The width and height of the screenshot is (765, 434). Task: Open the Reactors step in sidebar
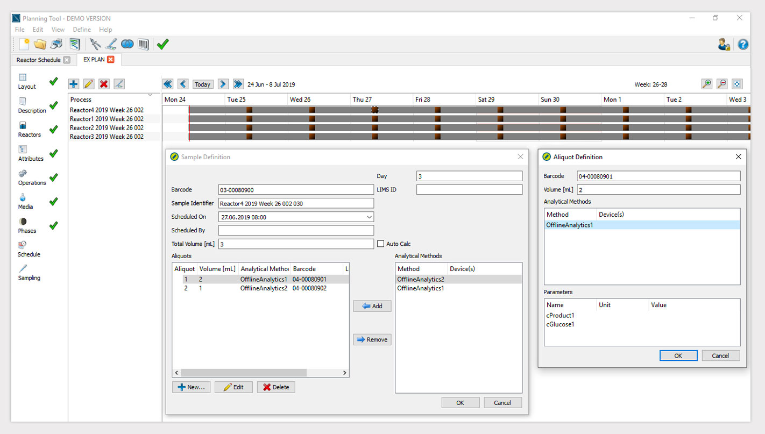tap(29, 130)
